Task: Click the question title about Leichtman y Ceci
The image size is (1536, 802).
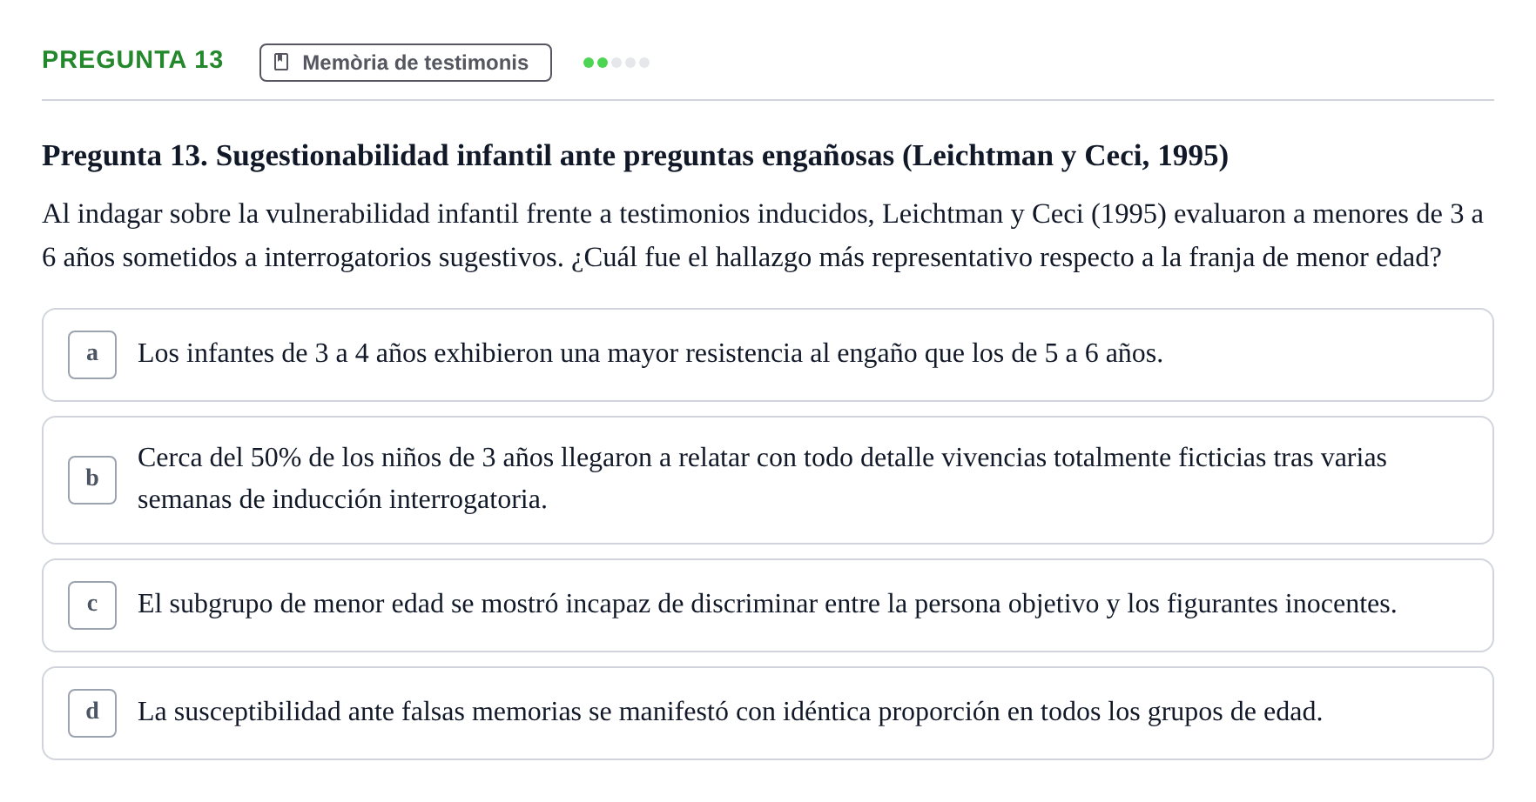Action: 635,156
